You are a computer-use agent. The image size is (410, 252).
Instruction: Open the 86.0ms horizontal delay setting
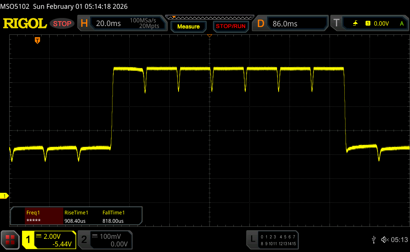click(285, 24)
